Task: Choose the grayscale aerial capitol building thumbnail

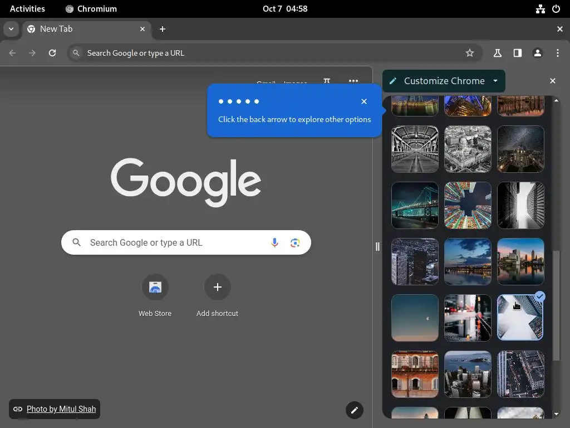Action: coord(468,149)
